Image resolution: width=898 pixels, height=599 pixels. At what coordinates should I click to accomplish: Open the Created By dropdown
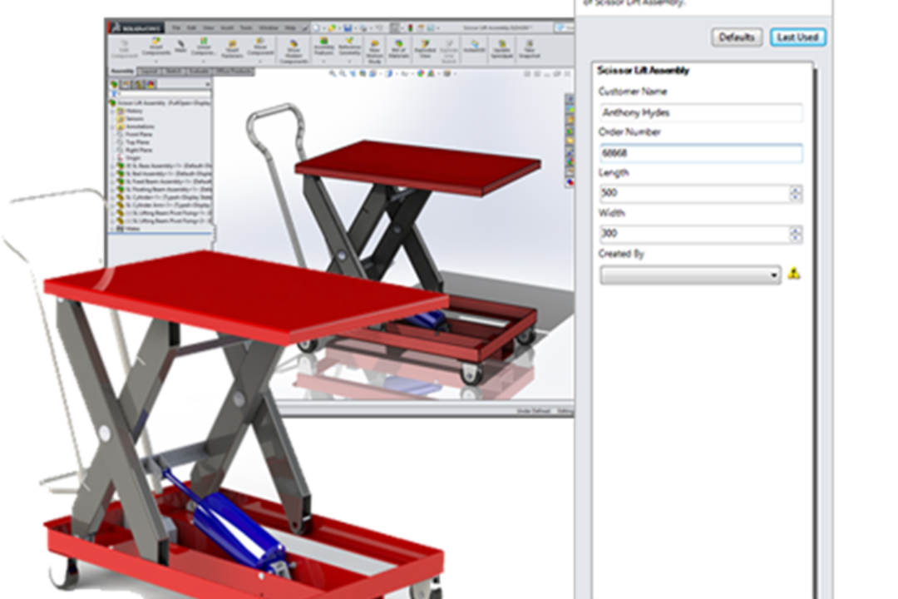click(690, 275)
